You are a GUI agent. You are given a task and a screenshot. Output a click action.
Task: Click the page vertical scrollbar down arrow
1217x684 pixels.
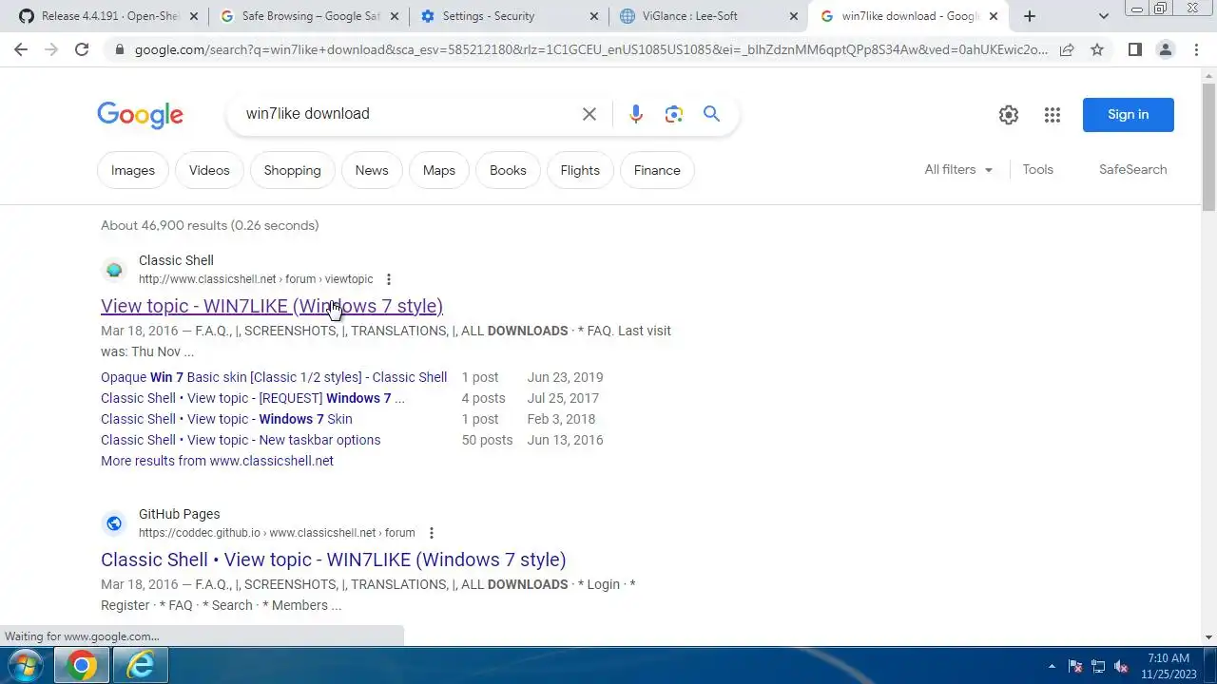click(x=1208, y=637)
